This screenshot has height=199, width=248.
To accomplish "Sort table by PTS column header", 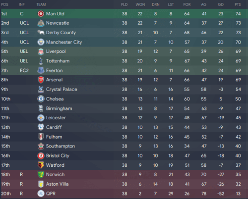I will [x=238, y=4].
